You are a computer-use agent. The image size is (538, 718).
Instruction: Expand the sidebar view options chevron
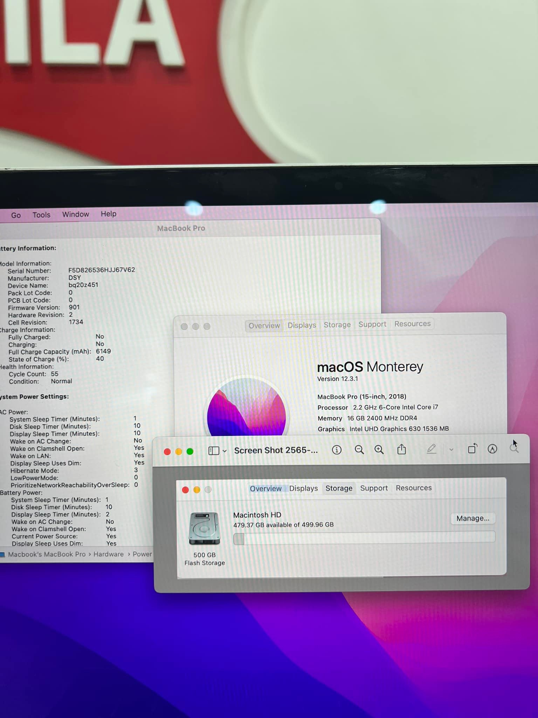tap(225, 451)
